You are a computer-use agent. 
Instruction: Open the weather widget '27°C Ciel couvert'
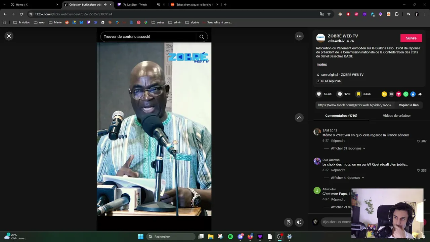(x=15, y=236)
